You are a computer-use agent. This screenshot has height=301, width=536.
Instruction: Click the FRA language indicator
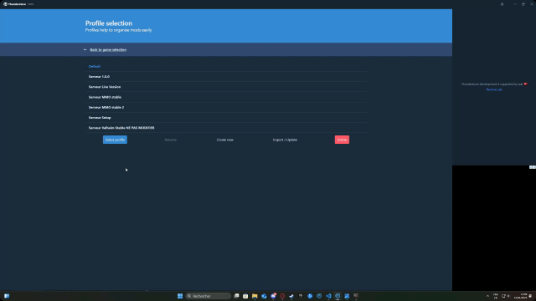click(496, 296)
